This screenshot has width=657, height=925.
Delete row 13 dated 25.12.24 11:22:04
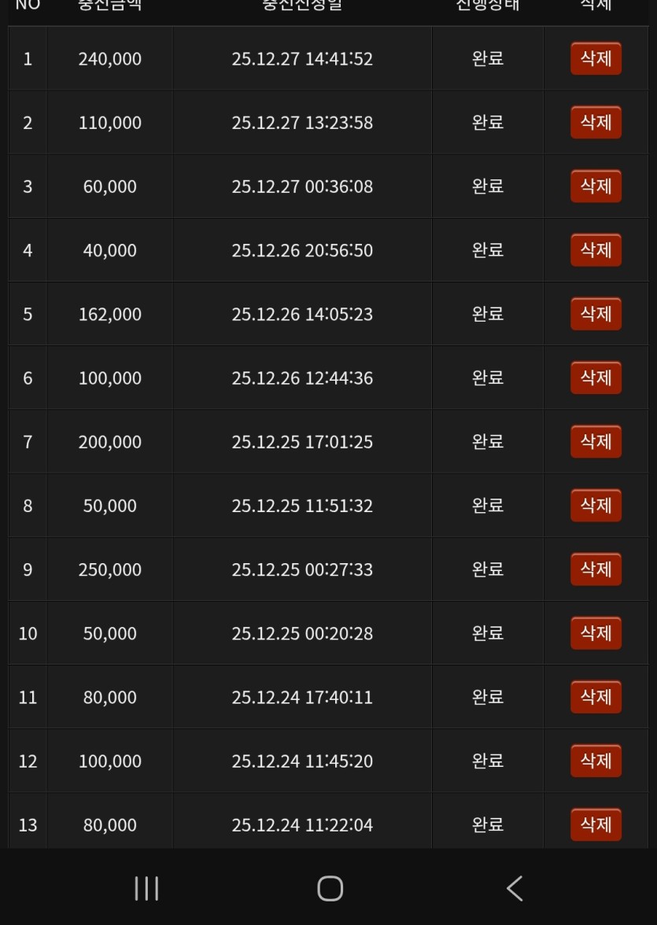[596, 824]
